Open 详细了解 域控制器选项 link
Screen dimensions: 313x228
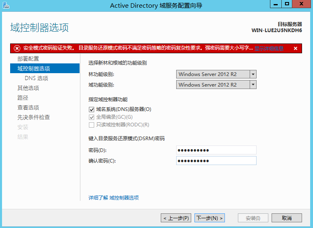[x=114, y=198]
